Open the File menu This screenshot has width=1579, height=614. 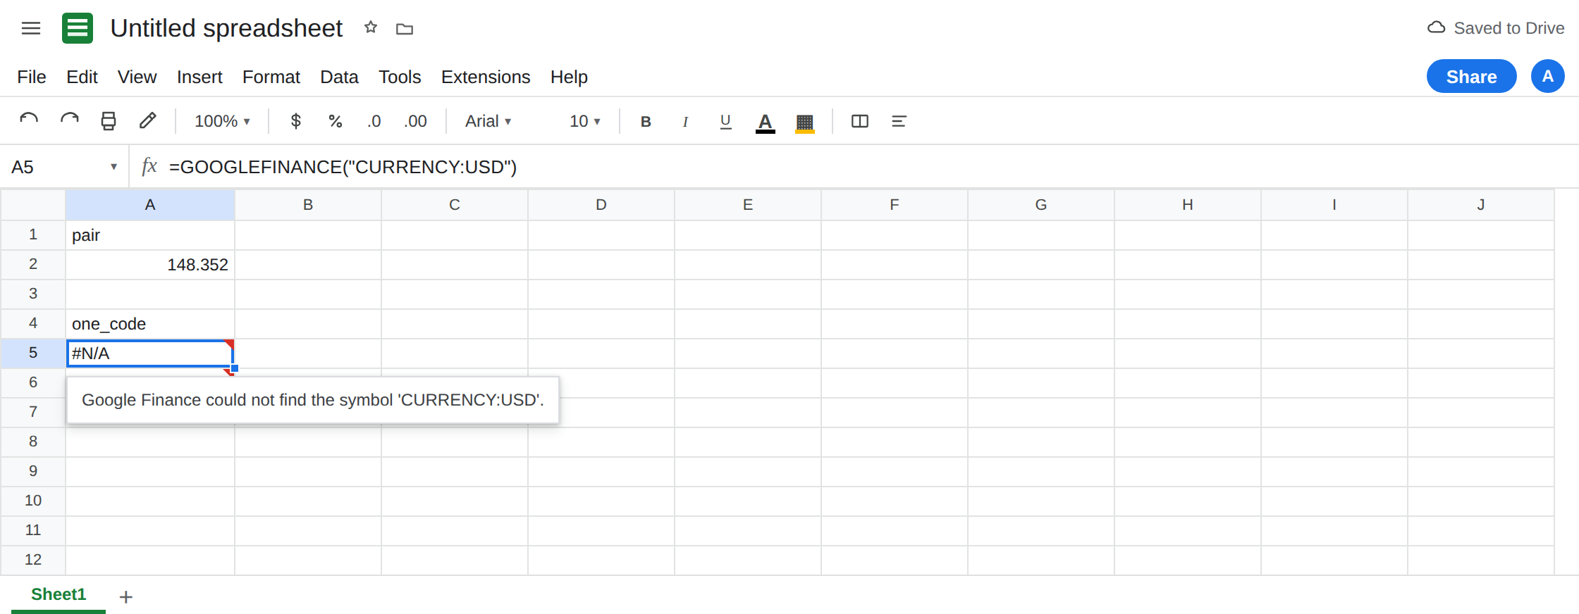[32, 77]
